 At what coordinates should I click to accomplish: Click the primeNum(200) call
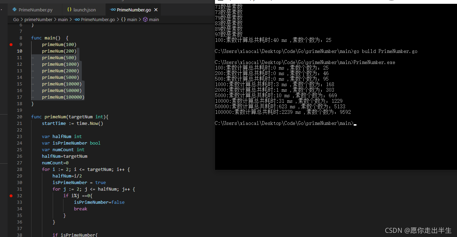[59, 51]
